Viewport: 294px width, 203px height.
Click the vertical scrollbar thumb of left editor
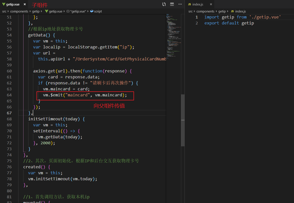coord(183,120)
